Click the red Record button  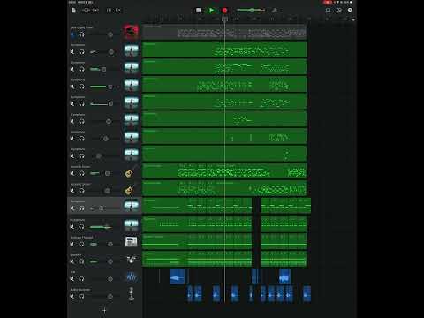point(224,11)
